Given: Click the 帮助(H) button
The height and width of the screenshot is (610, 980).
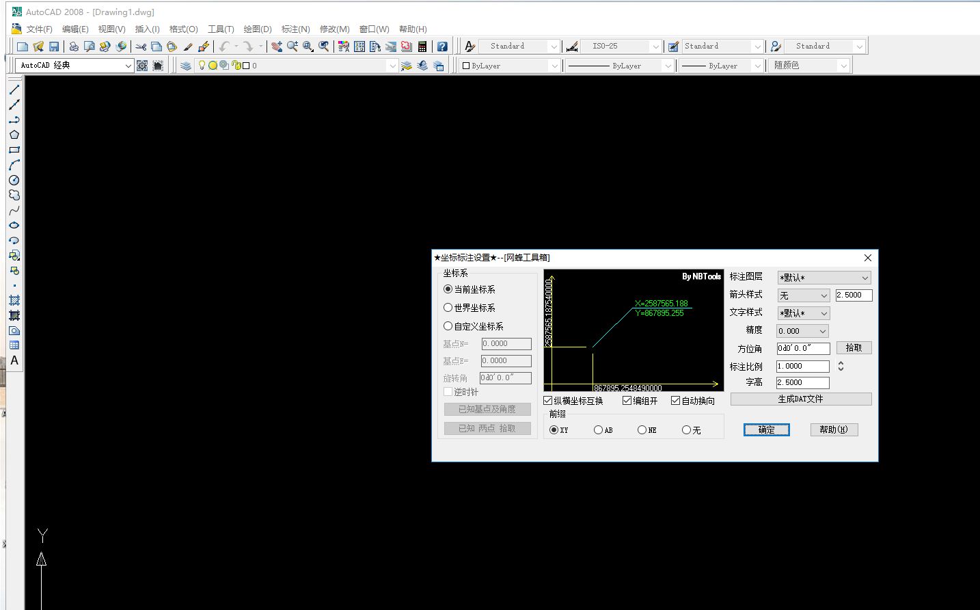Looking at the screenshot, I should click(834, 429).
